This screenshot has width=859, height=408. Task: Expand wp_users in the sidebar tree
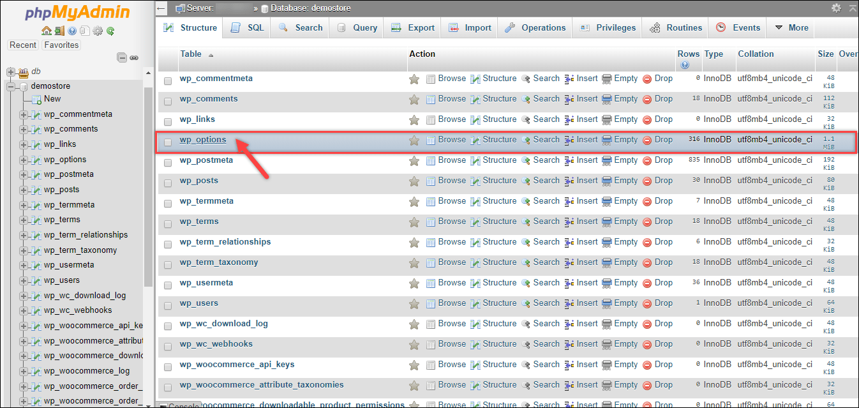(24, 281)
